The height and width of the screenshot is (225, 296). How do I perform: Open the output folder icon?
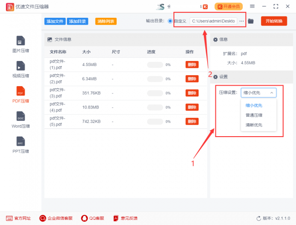pos(250,21)
